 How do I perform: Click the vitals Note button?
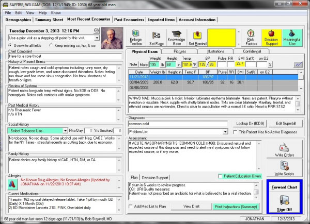133,64
